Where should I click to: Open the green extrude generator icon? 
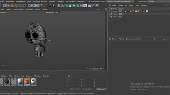pyautogui.click(x=70, y=6)
